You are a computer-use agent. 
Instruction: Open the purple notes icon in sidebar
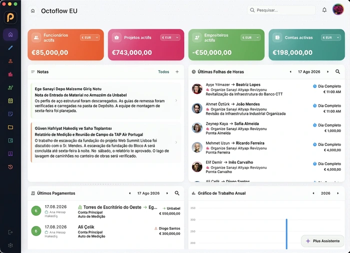click(10, 114)
